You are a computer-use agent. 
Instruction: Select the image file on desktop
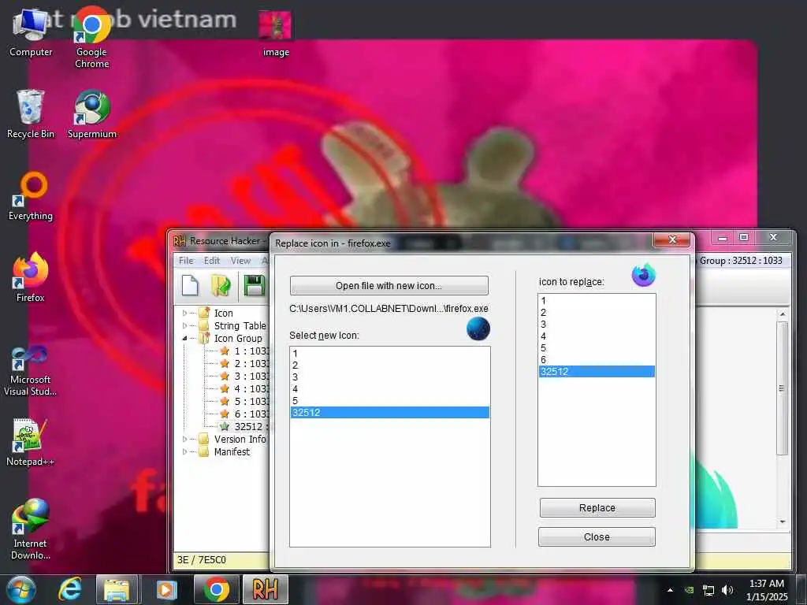[x=276, y=33]
